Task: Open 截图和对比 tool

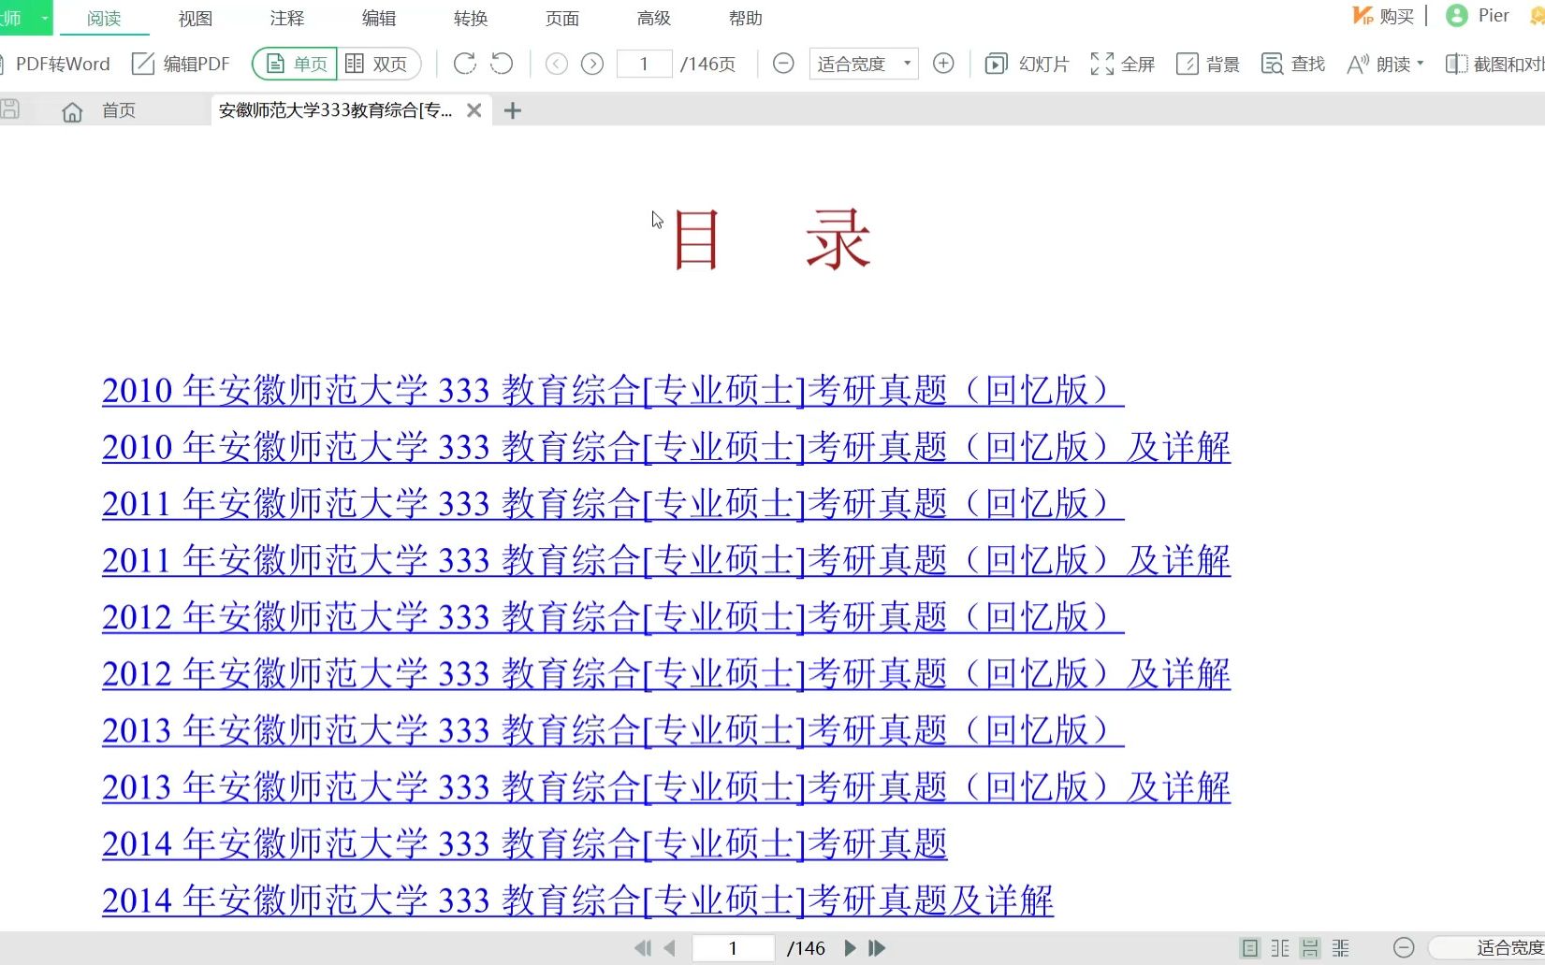Action: click(x=1494, y=64)
